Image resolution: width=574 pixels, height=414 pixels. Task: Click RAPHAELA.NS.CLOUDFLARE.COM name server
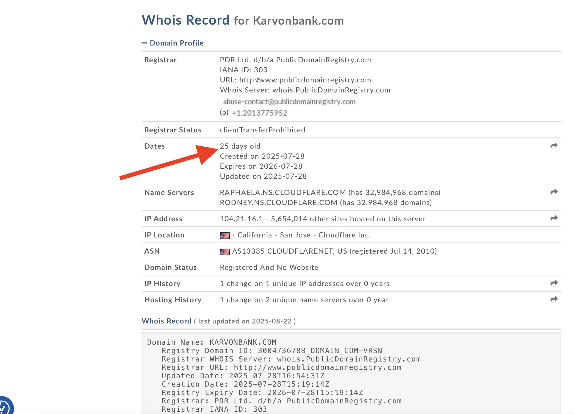pos(283,192)
